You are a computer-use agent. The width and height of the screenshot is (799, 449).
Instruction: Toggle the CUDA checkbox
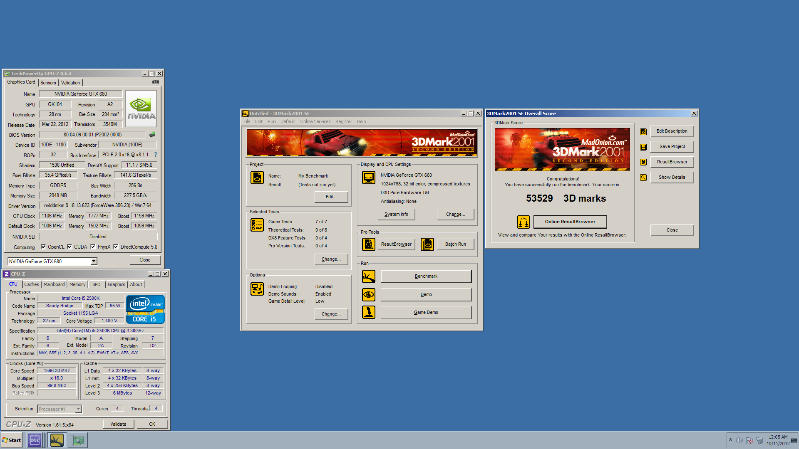(x=69, y=247)
